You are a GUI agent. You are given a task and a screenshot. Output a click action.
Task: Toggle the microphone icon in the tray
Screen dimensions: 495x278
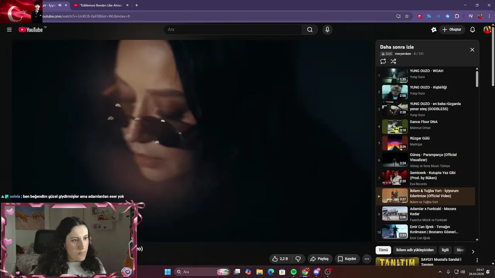[448, 272]
